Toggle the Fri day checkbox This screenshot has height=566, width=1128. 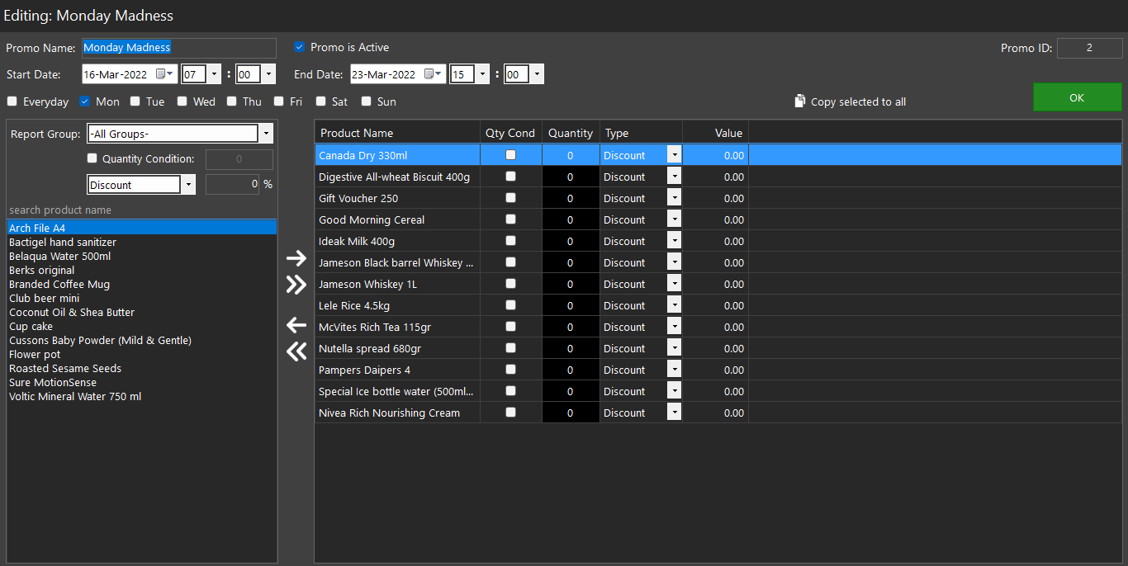279,101
